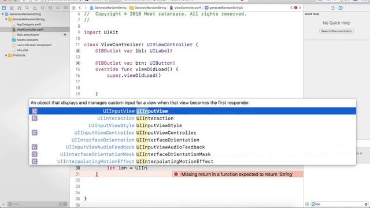The image size is (370, 208).
Task: Open the Issue navigator warning triangle
Action: tap(35, 8)
